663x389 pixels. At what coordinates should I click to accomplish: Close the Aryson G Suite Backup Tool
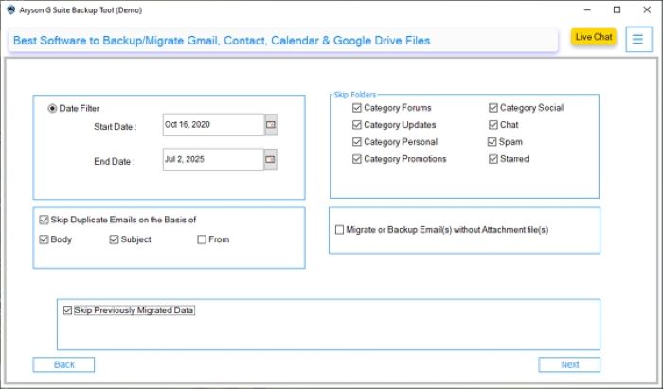(x=647, y=9)
